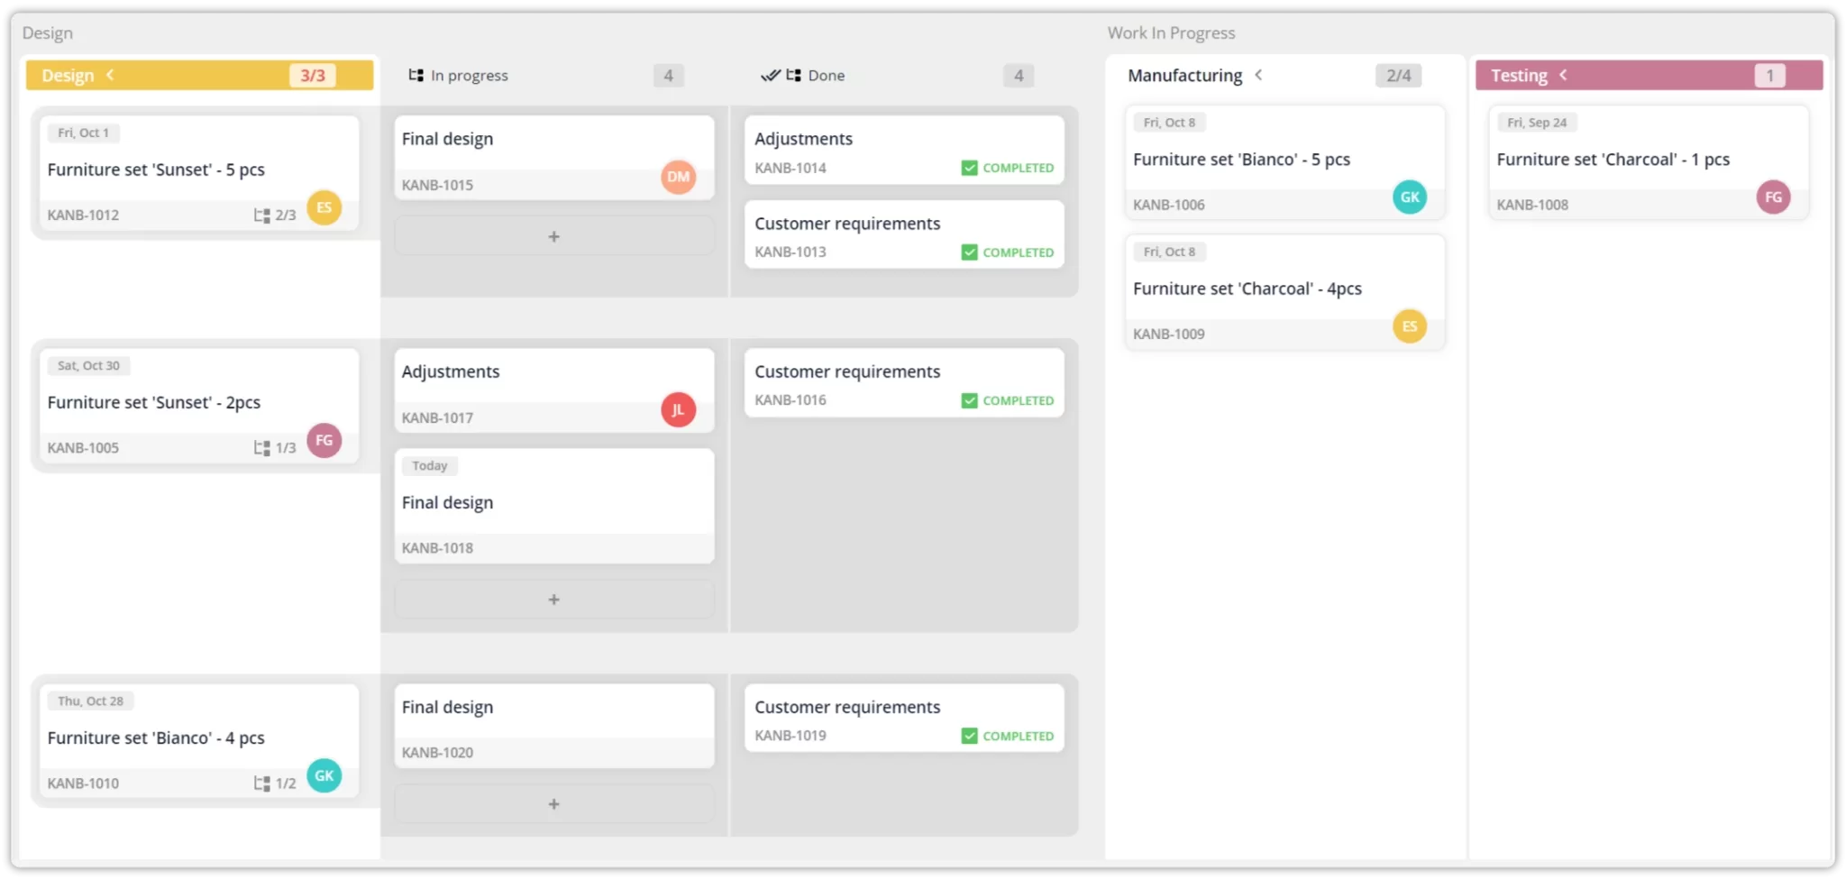This screenshot has height=879, width=1846.
Task: Open Final design card KANB-1015
Action: tap(553, 158)
